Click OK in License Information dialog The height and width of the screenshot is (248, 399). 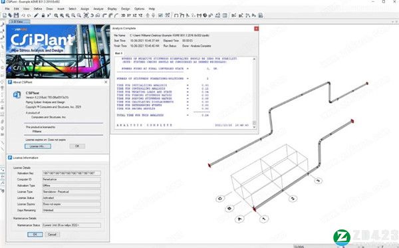[35, 234]
